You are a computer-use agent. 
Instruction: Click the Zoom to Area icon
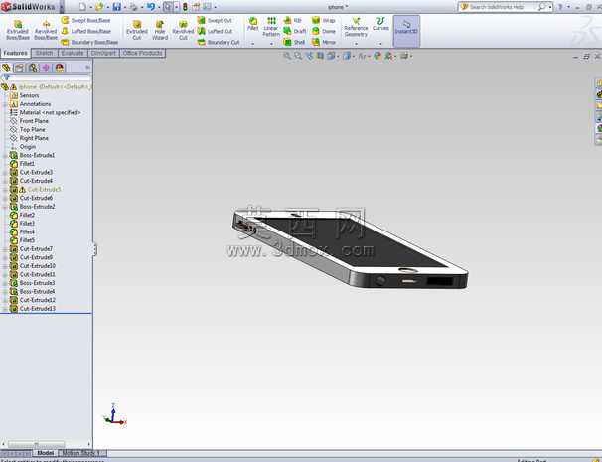[x=298, y=56]
